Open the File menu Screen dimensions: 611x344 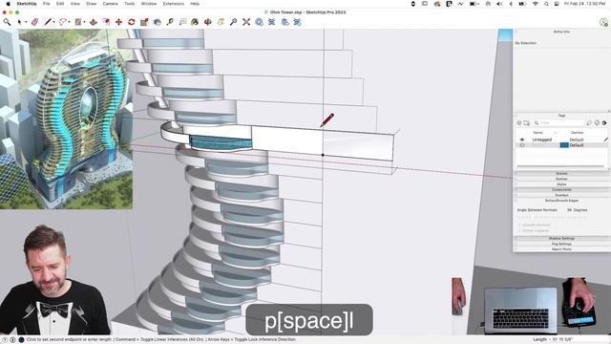tap(47, 4)
